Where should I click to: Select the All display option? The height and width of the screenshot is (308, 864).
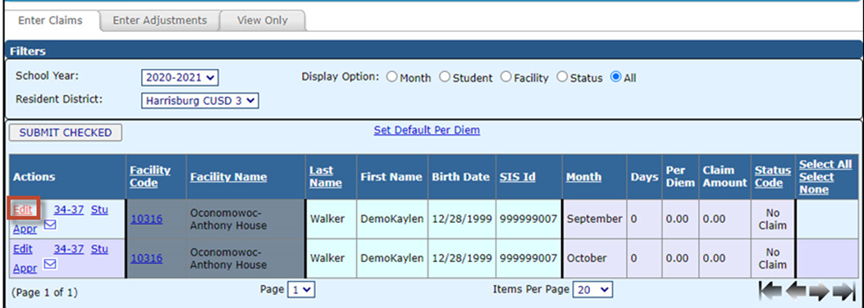click(615, 78)
